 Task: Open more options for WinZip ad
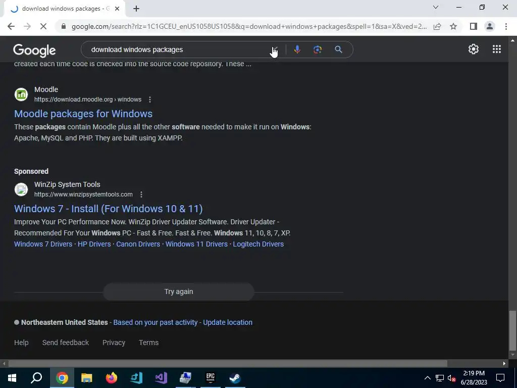coord(141,195)
